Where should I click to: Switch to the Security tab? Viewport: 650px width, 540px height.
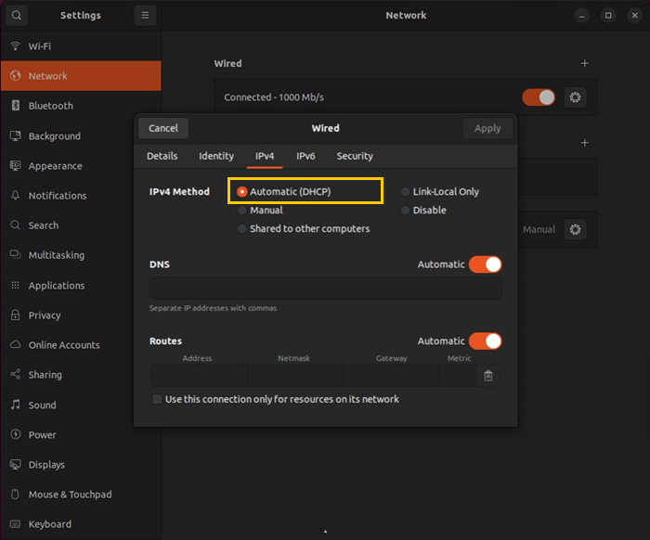point(355,156)
